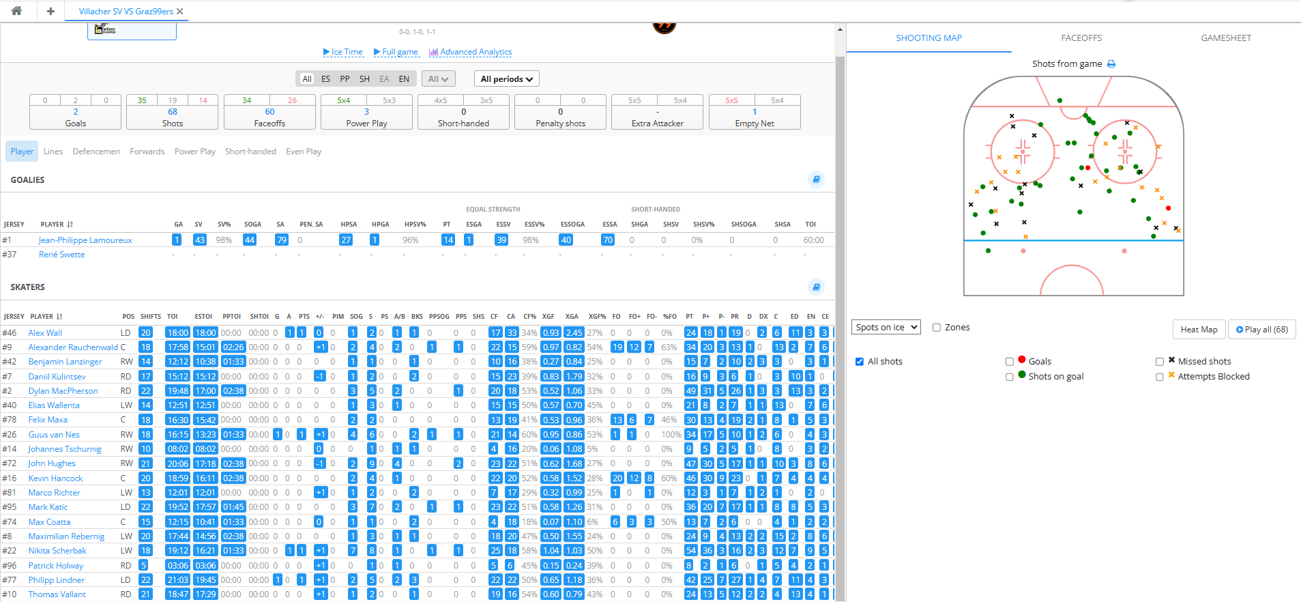Click the export icon in Goalies section
The image size is (1301, 602).
click(816, 180)
